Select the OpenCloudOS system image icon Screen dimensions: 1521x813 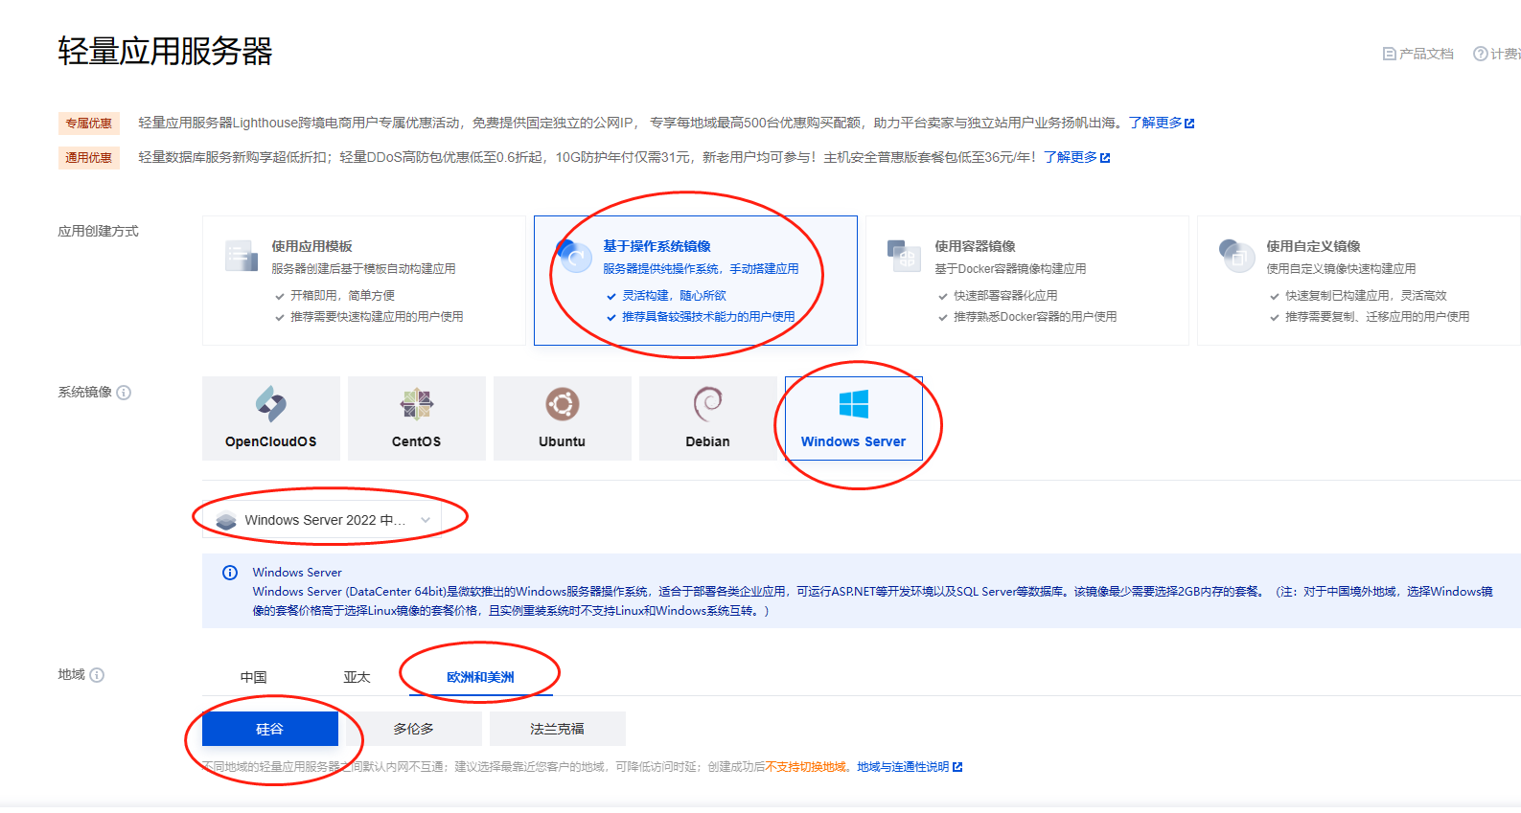271,405
